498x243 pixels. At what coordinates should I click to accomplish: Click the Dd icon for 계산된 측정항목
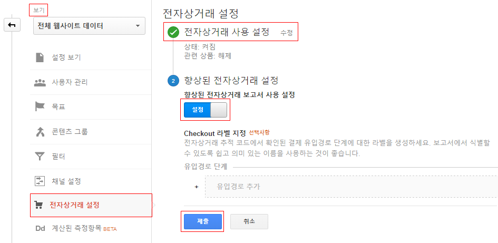point(41,228)
